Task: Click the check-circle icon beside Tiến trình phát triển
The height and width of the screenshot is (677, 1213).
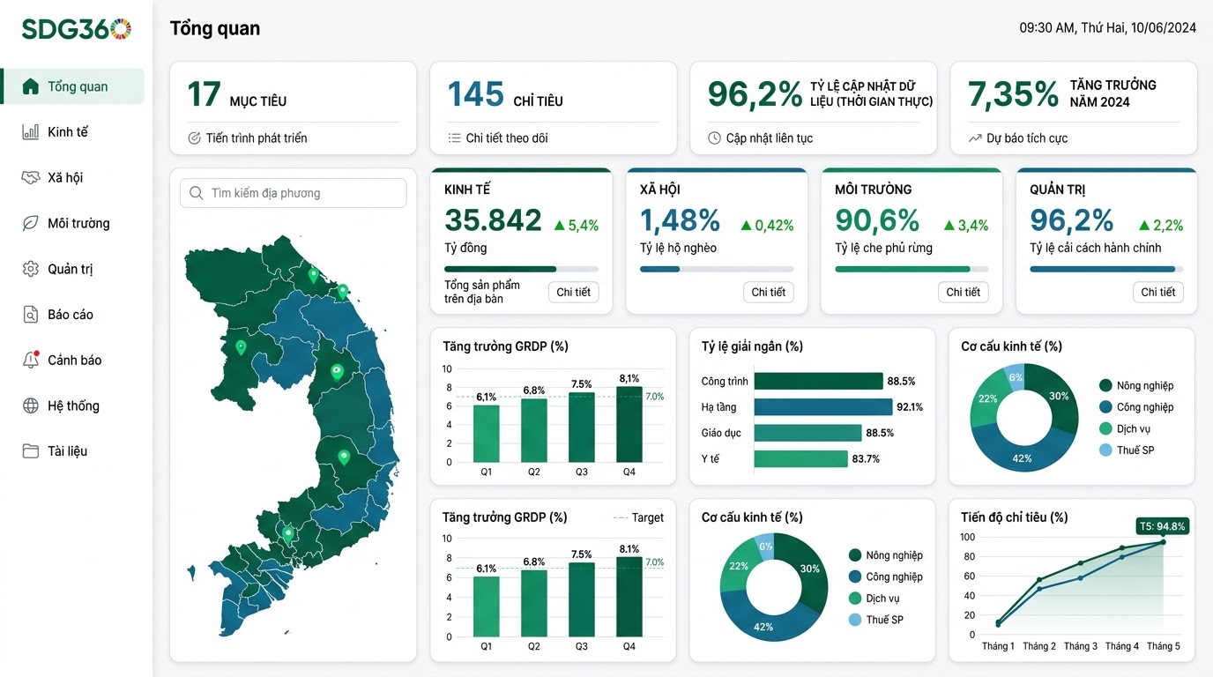Action: pos(195,138)
